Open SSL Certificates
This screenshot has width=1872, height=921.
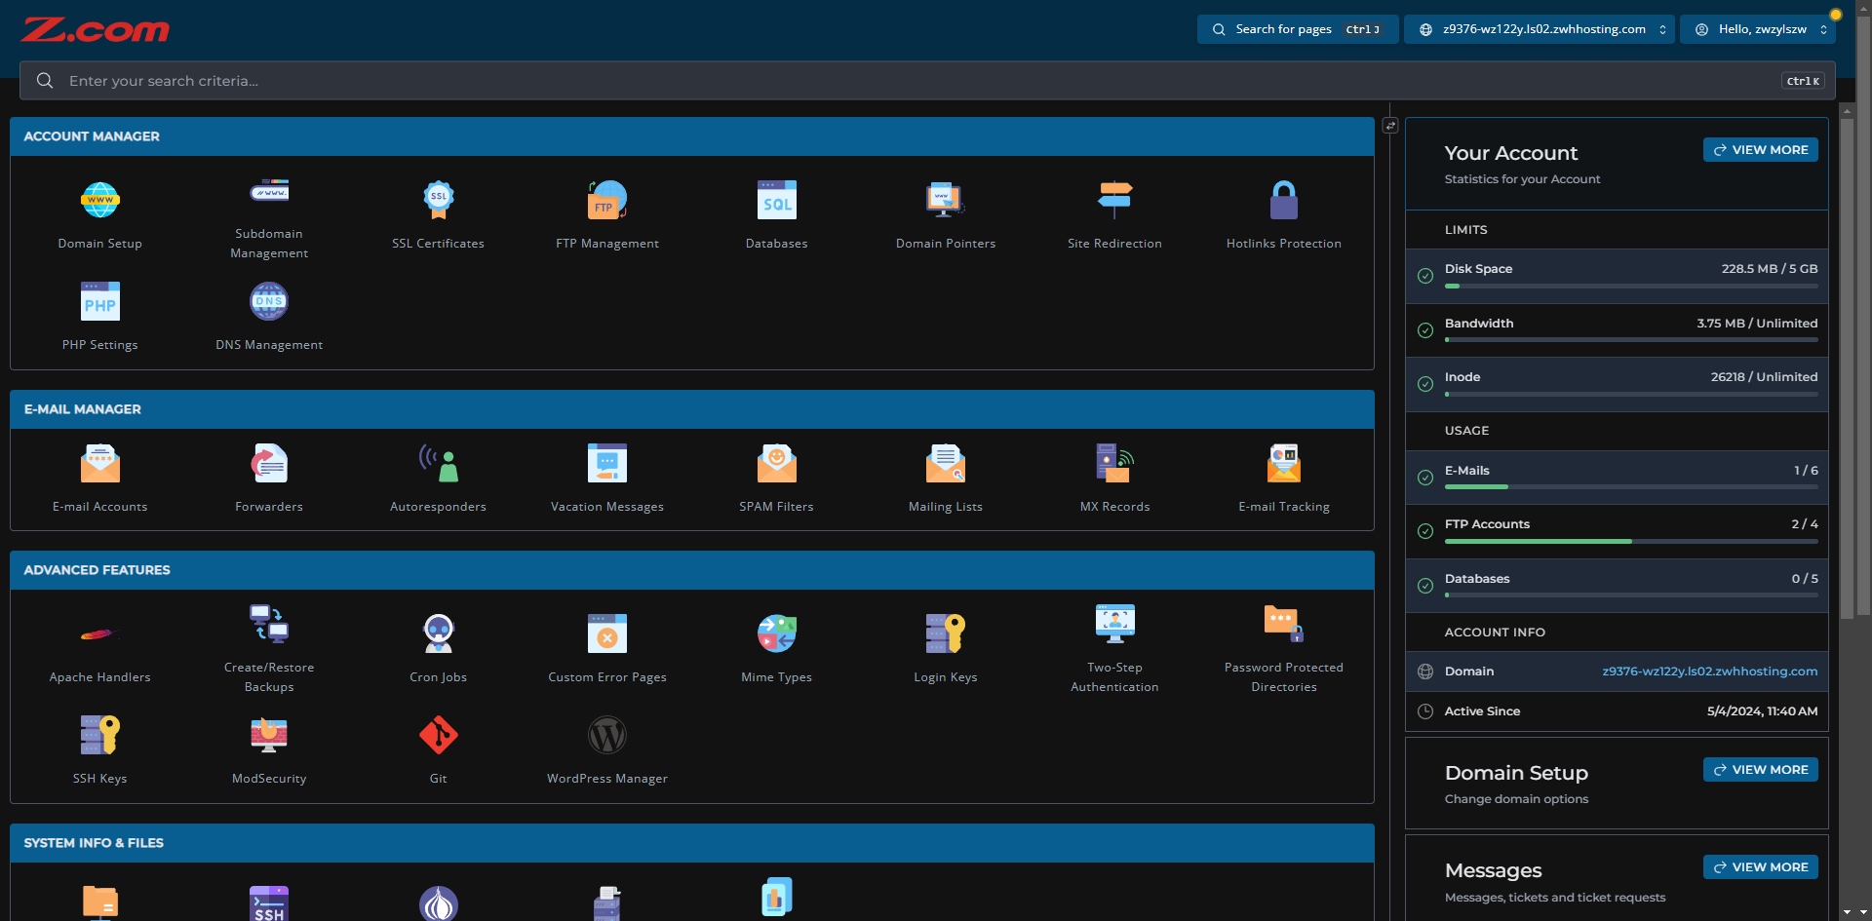pos(438,214)
